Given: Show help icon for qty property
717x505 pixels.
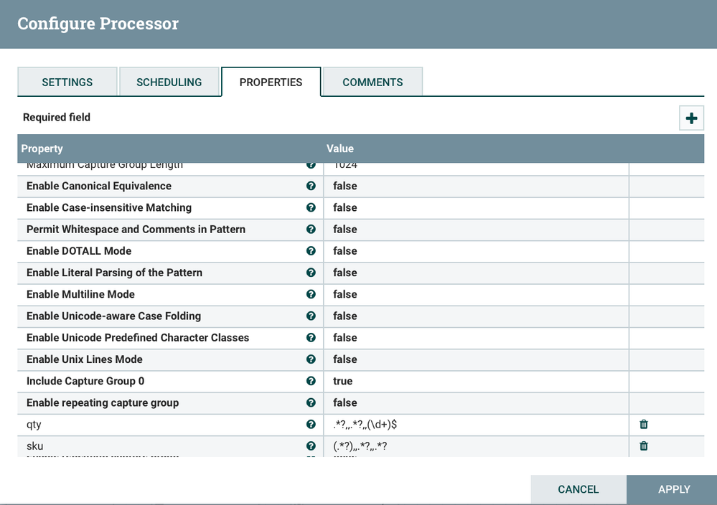Looking at the screenshot, I should [x=311, y=425].
